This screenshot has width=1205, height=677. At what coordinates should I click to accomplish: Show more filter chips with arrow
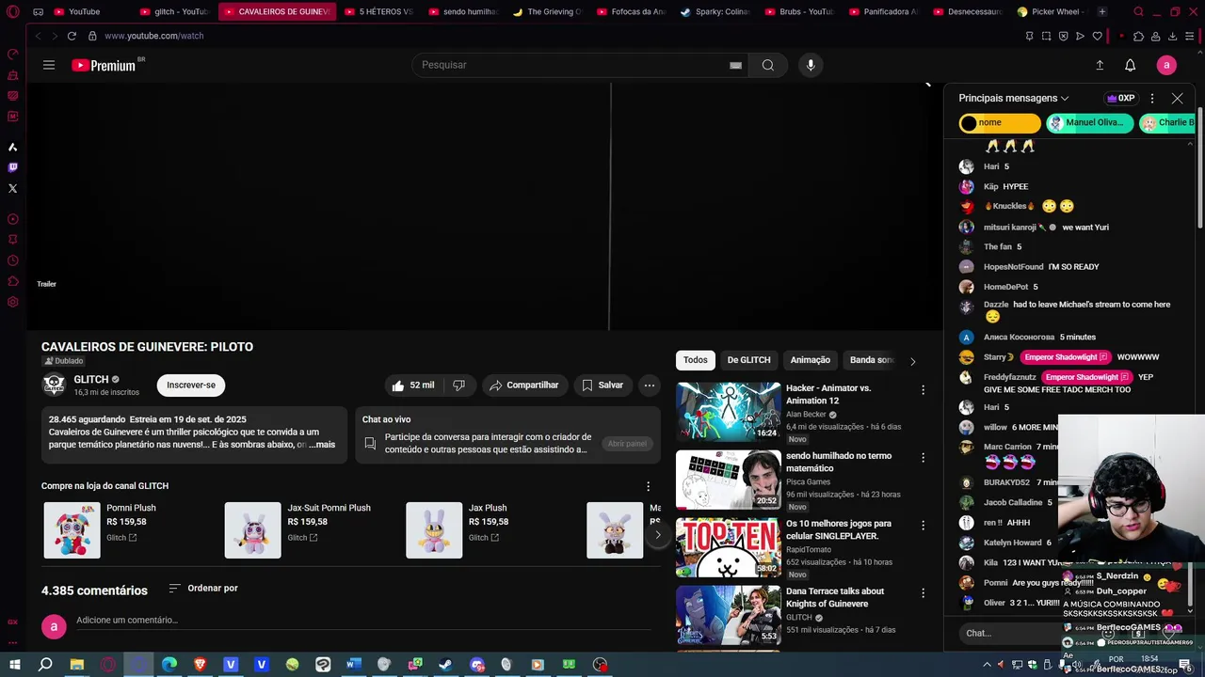[x=912, y=361]
